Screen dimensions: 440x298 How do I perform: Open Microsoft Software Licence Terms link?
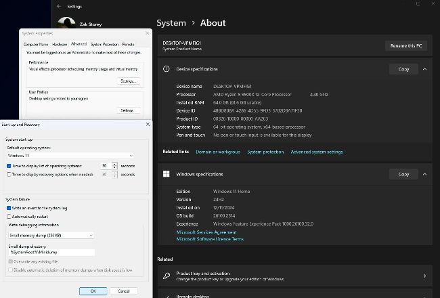point(210,239)
